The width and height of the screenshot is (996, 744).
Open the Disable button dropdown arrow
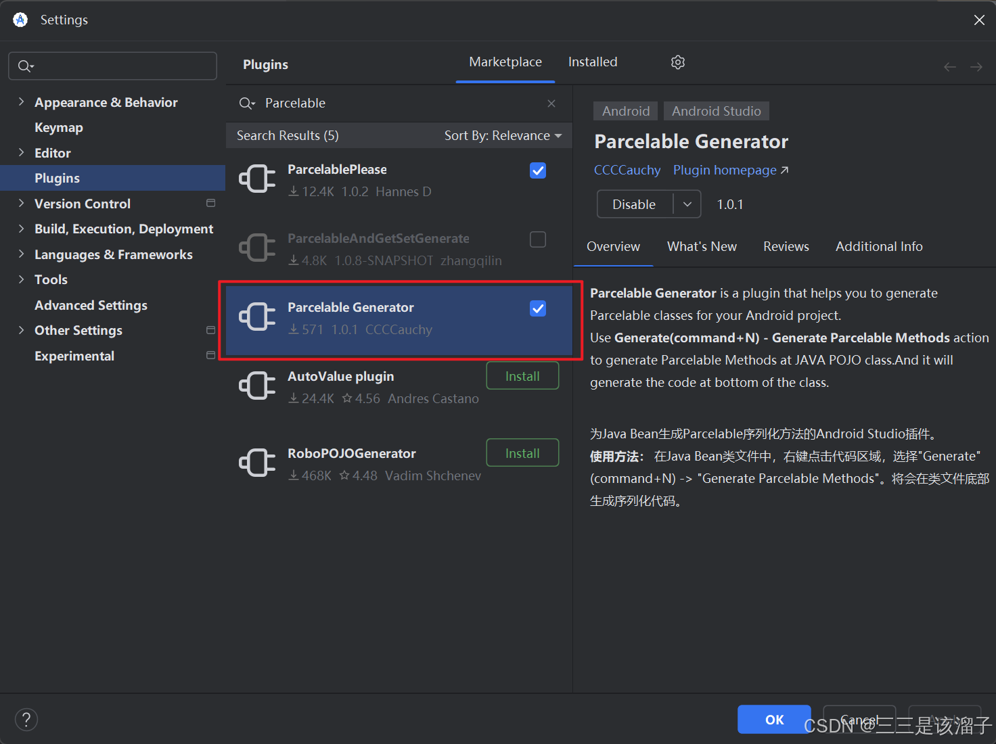[x=687, y=204]
